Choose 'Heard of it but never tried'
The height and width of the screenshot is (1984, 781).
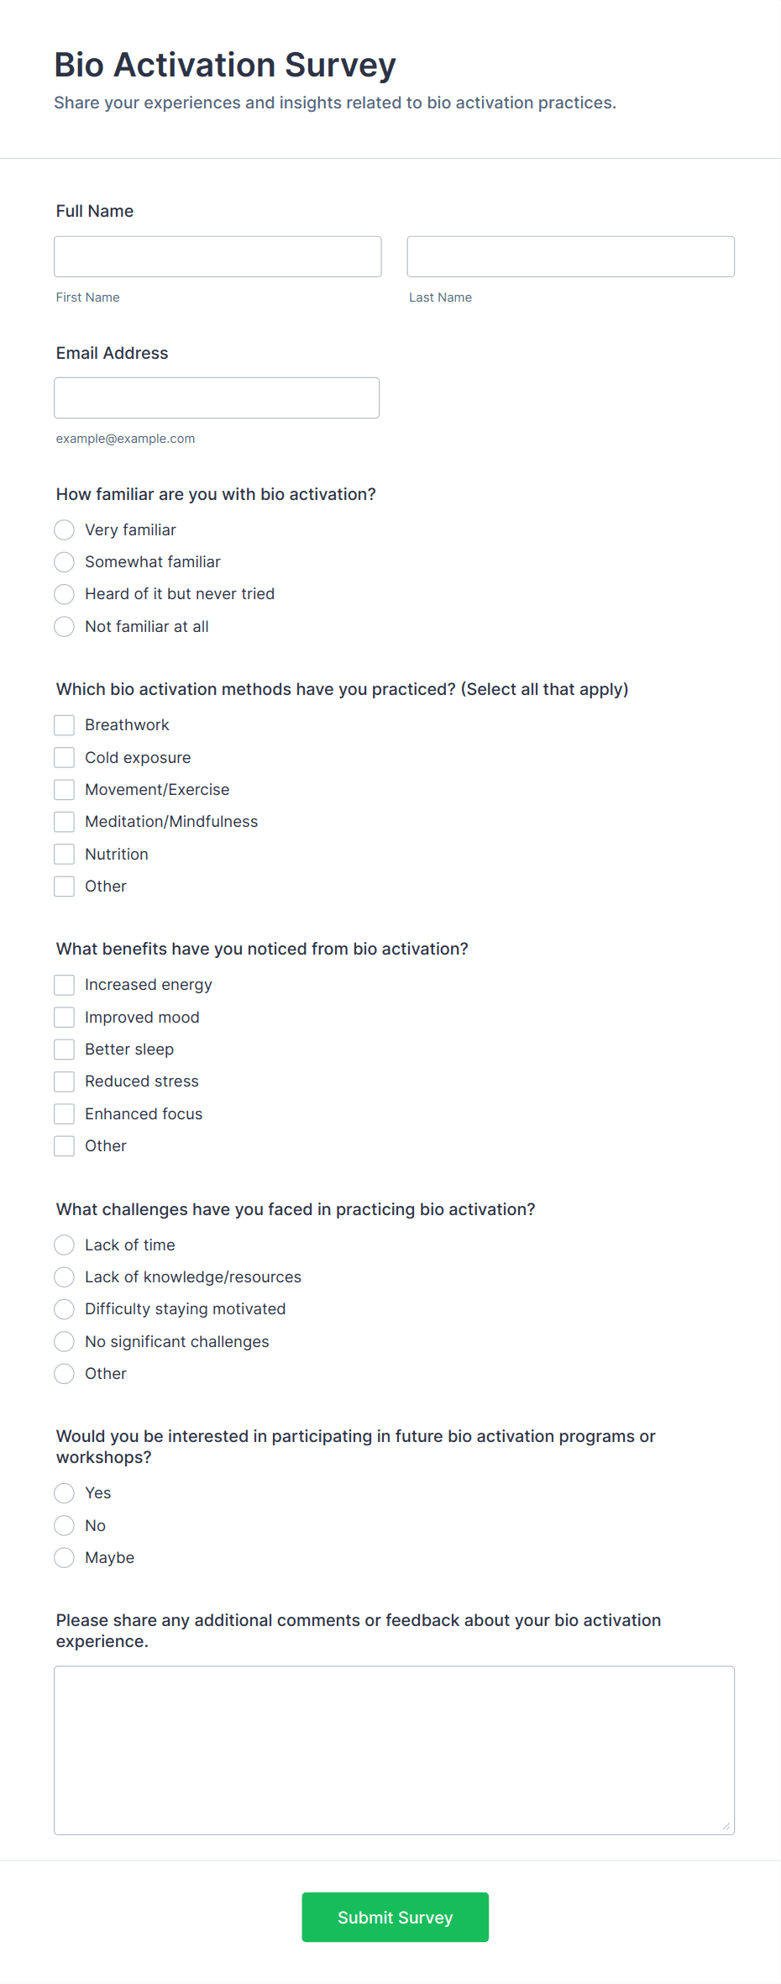[x=65, y=594]
